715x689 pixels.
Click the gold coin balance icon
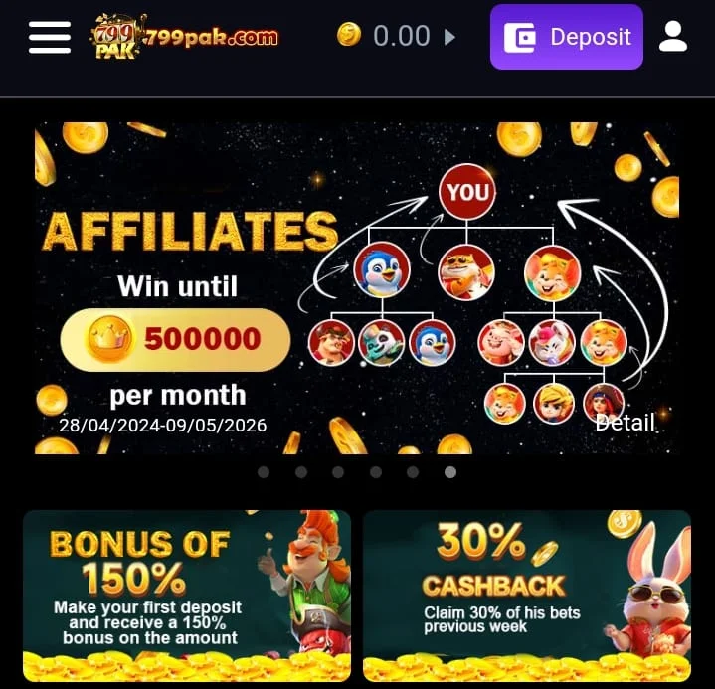coord(349,35)
